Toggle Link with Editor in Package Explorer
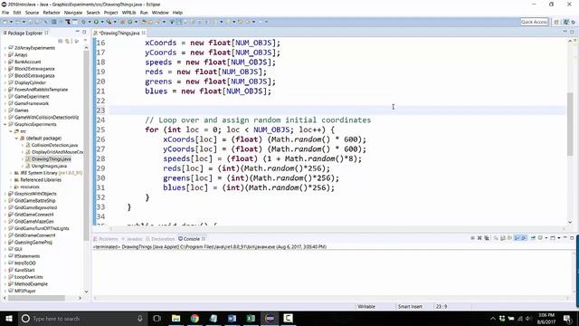Screen dimensions: 579x326 point(67,41)
